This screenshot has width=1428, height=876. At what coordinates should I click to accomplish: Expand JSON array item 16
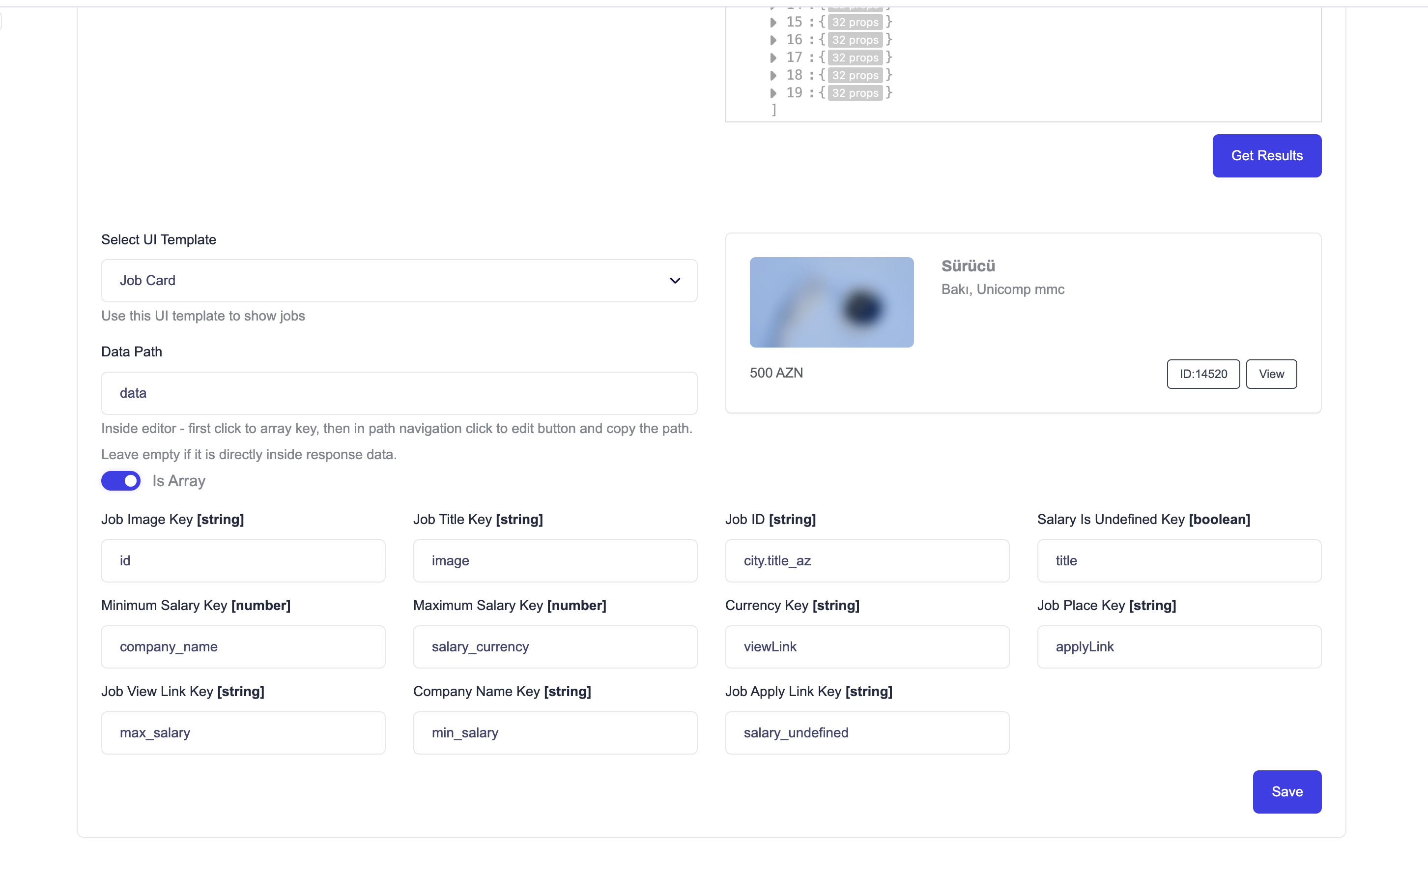pos(773,39)
